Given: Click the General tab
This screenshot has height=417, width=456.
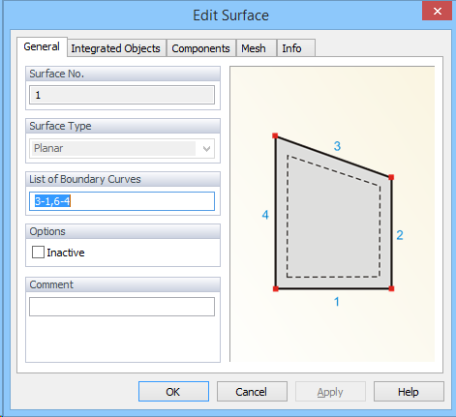Looking at the screenshot, I should (x=42, y=46).
